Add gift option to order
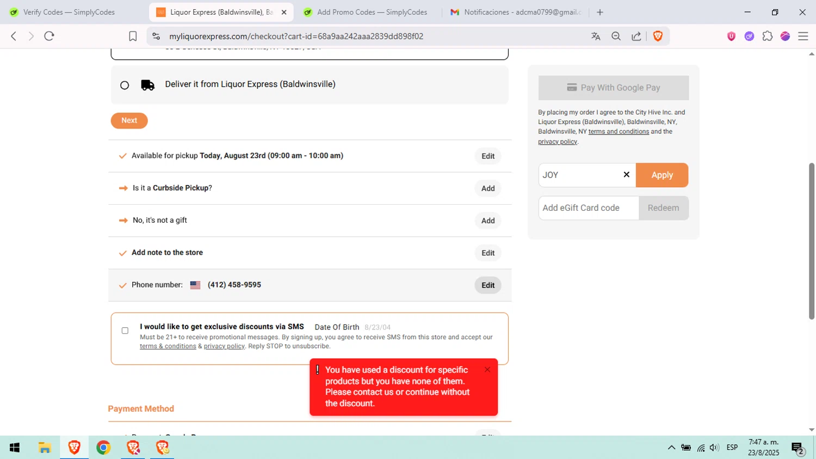Image resolution: width=816 pixels, height=459 pixels. pos(488,221)
